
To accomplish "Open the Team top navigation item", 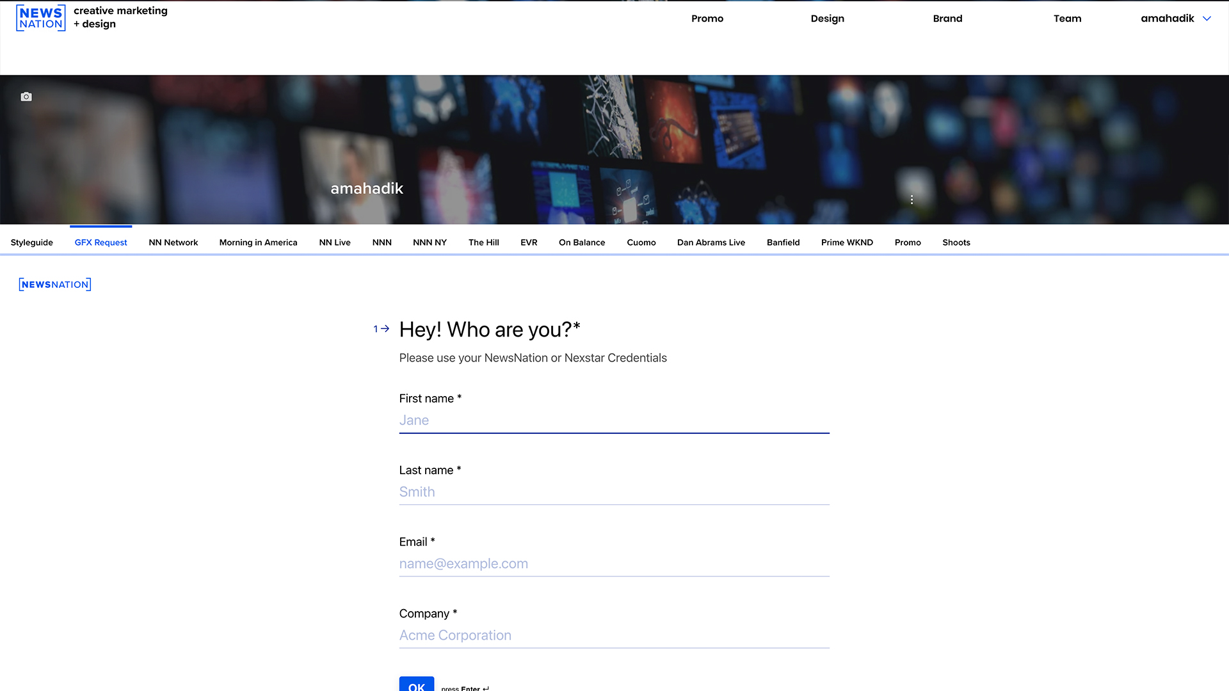I will pos(1067,19).
